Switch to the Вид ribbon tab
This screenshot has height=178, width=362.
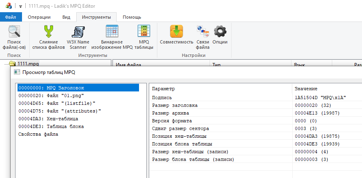[x=66, y=17]
